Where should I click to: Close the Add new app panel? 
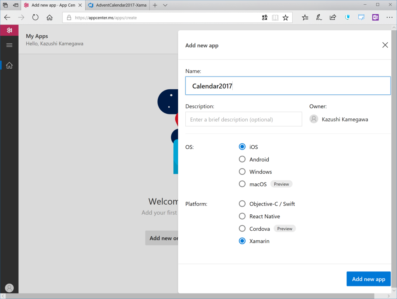[385, 45]
